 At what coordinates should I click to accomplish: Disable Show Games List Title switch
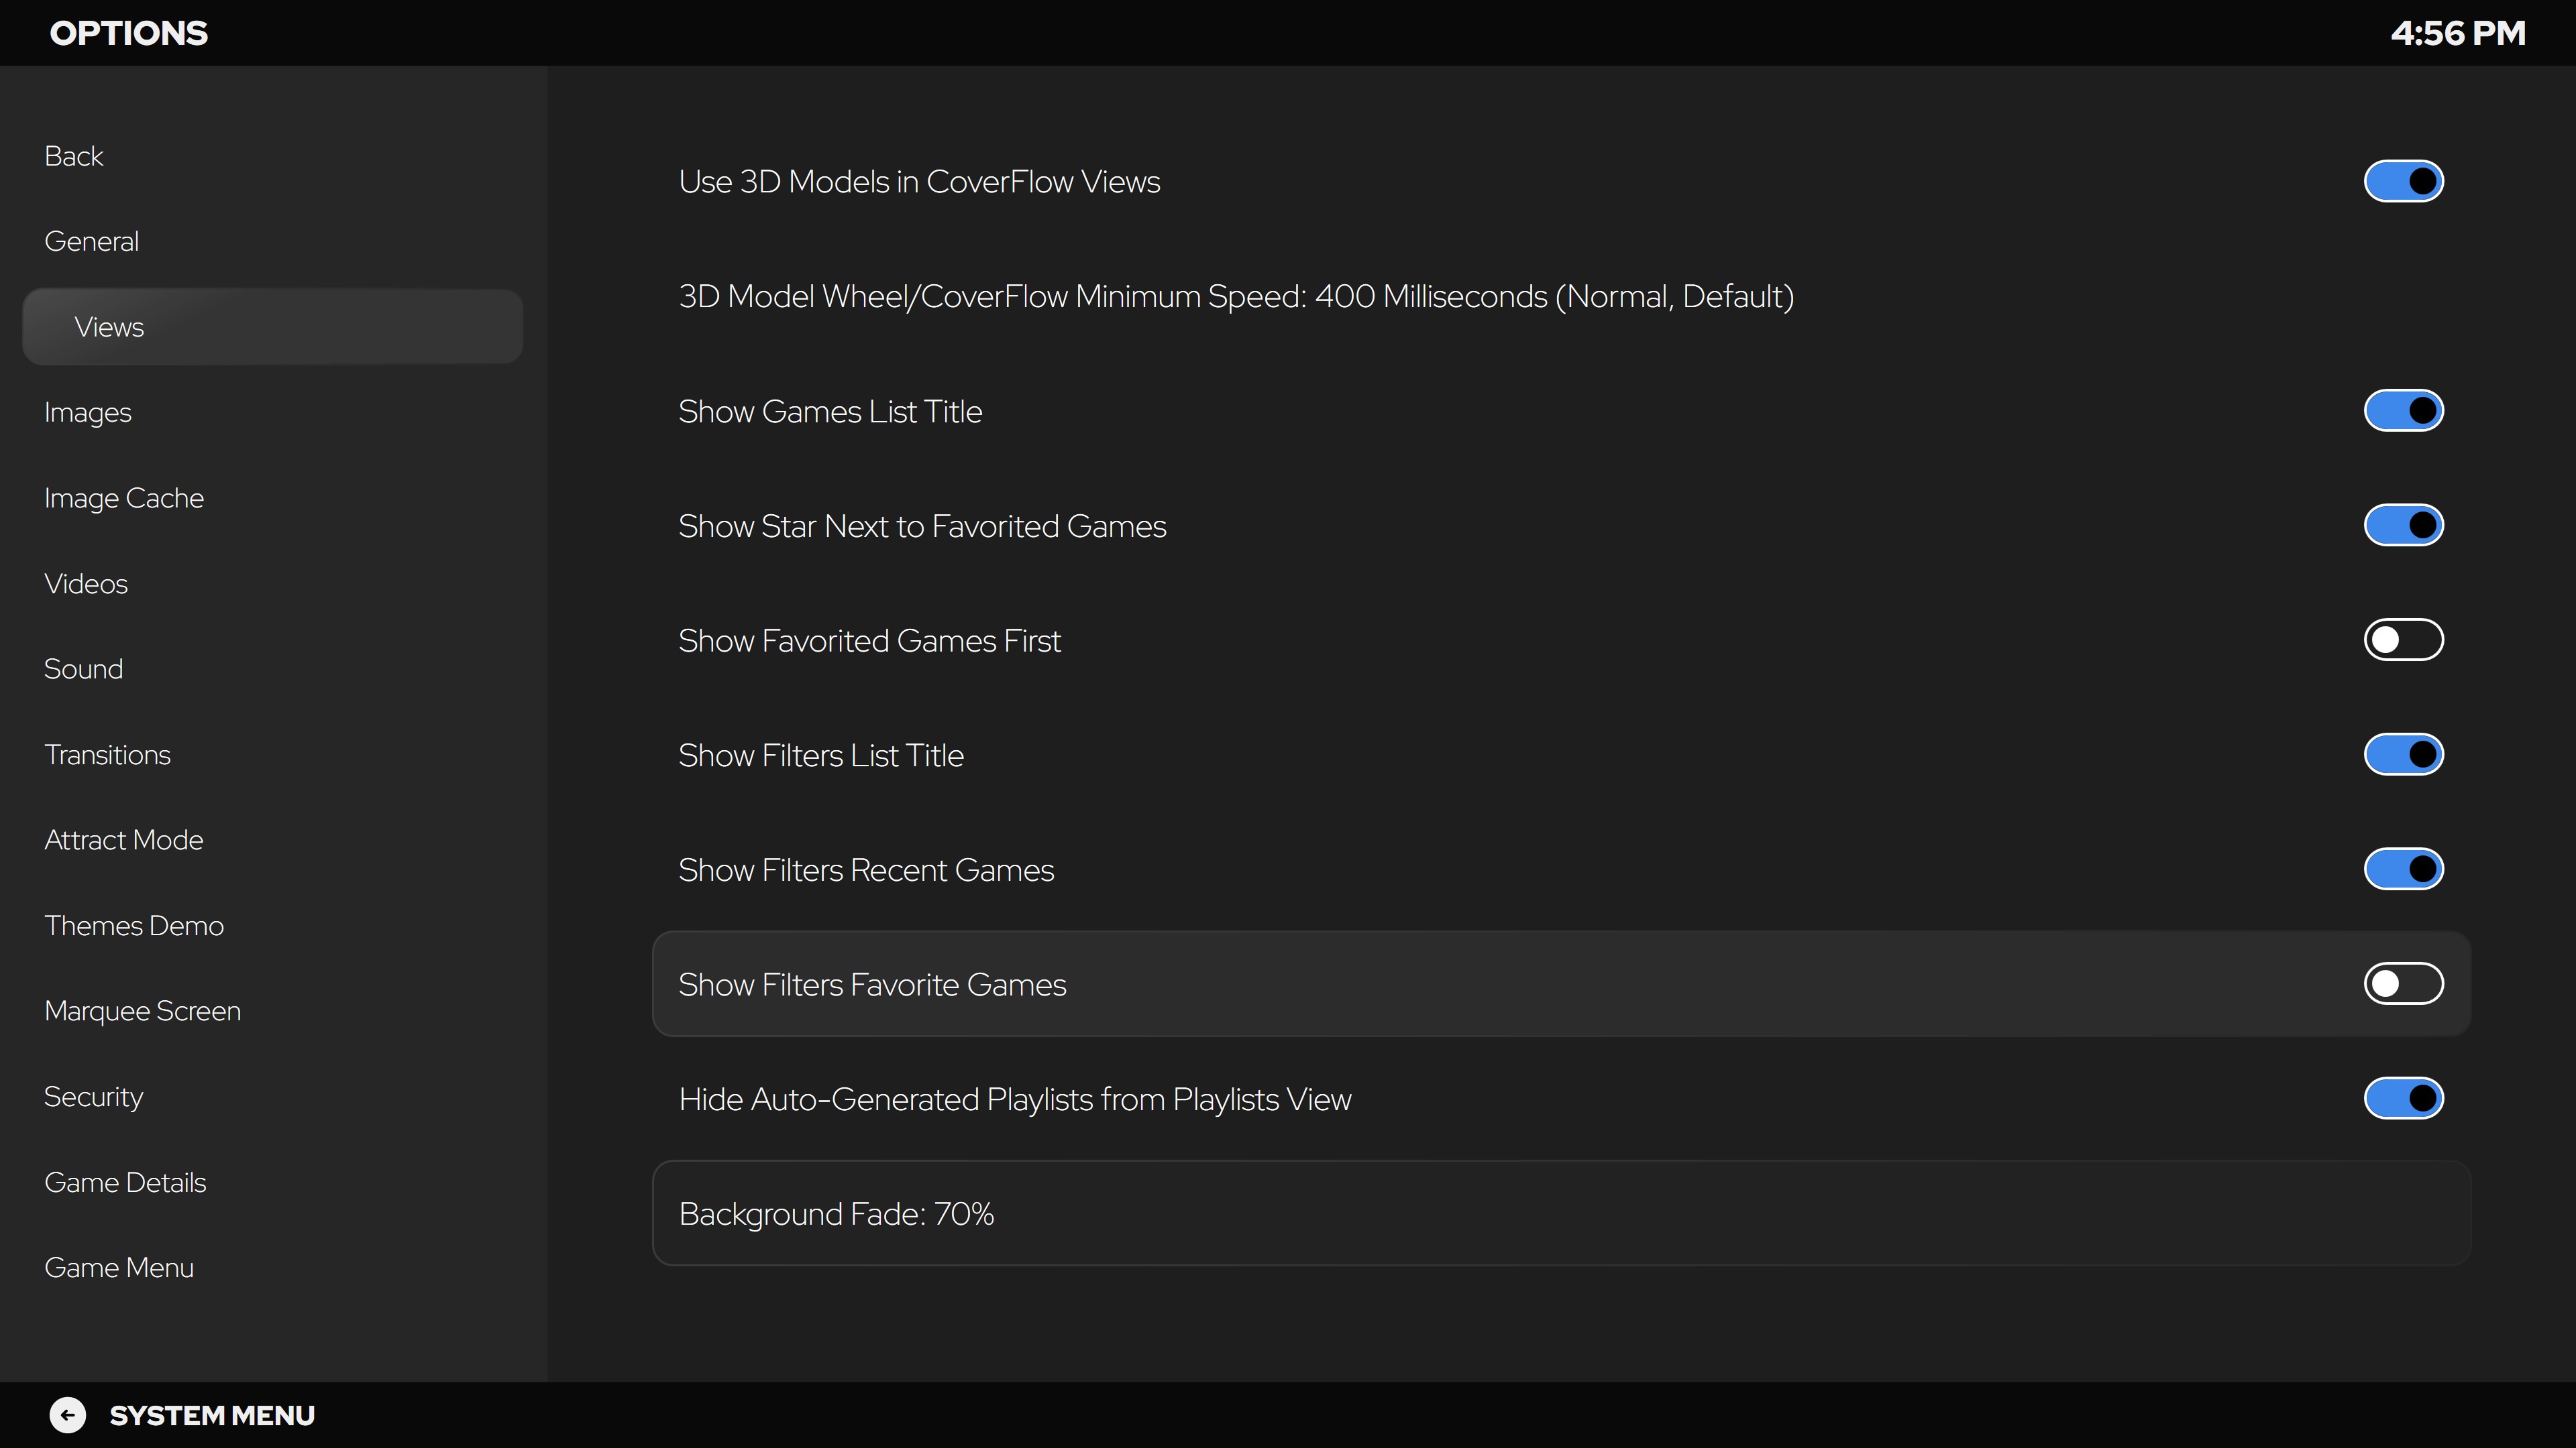coord(2403,411)
